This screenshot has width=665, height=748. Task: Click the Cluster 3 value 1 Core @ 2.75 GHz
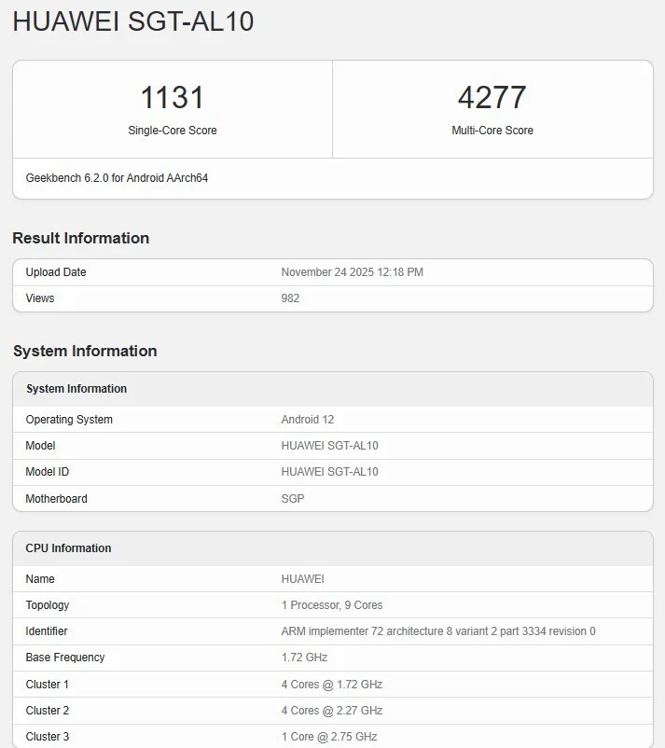pos(328,737)
